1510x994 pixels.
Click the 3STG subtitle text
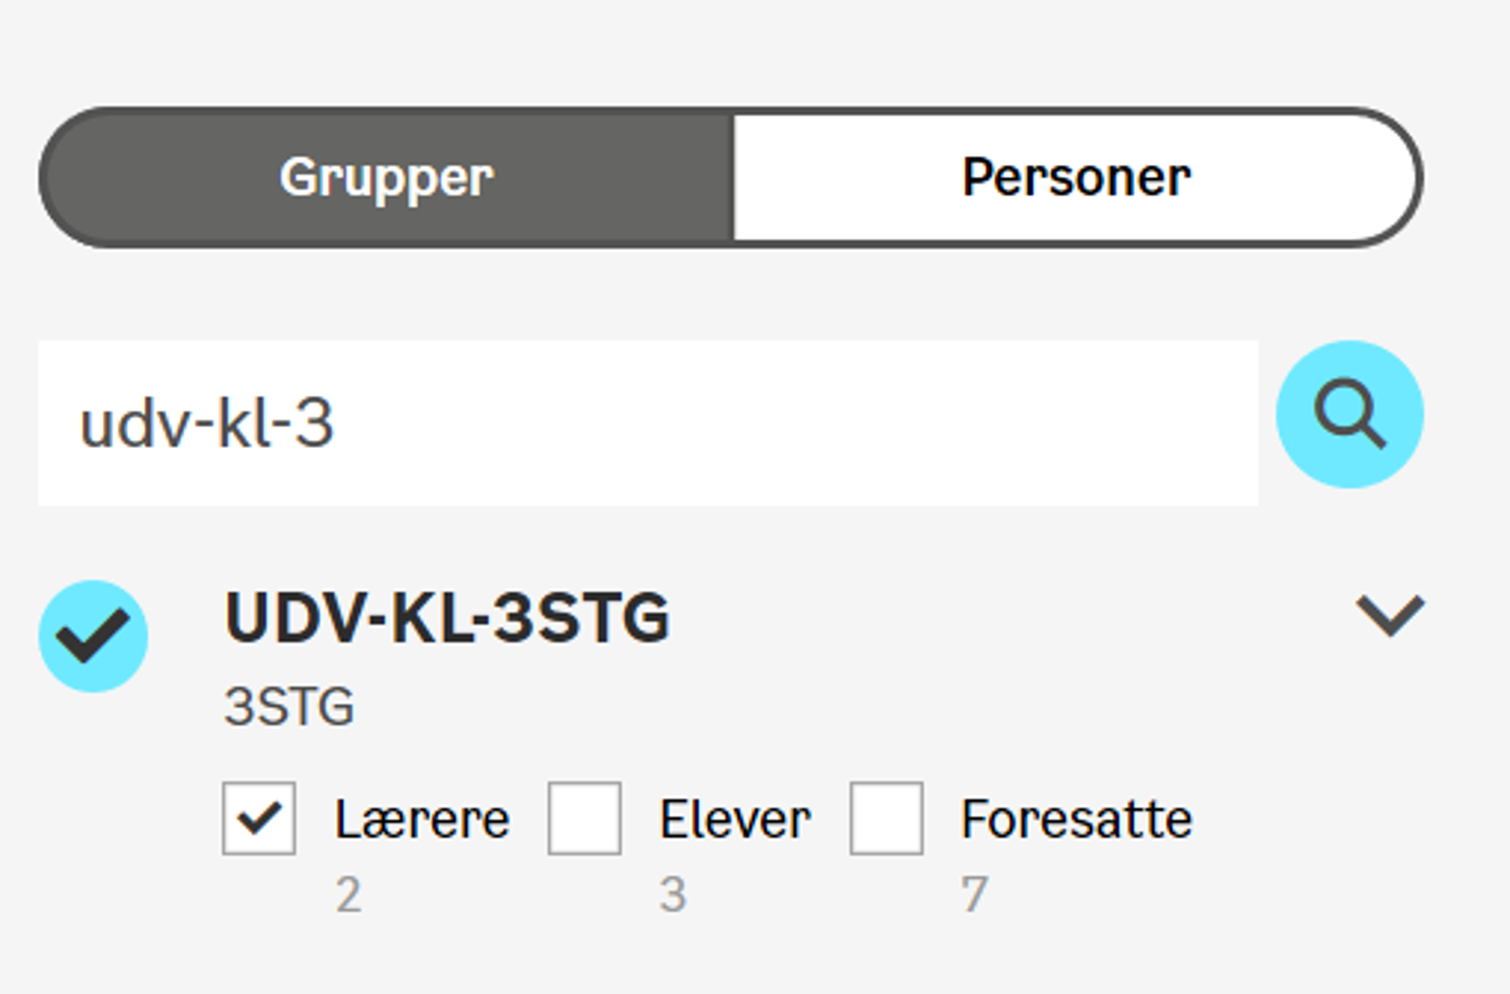pos(289,706)
